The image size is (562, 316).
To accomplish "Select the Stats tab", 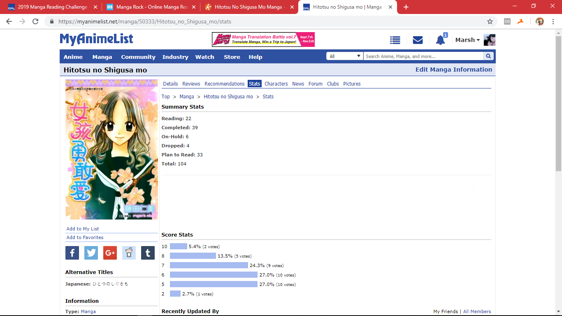I will tap(255, 84).
